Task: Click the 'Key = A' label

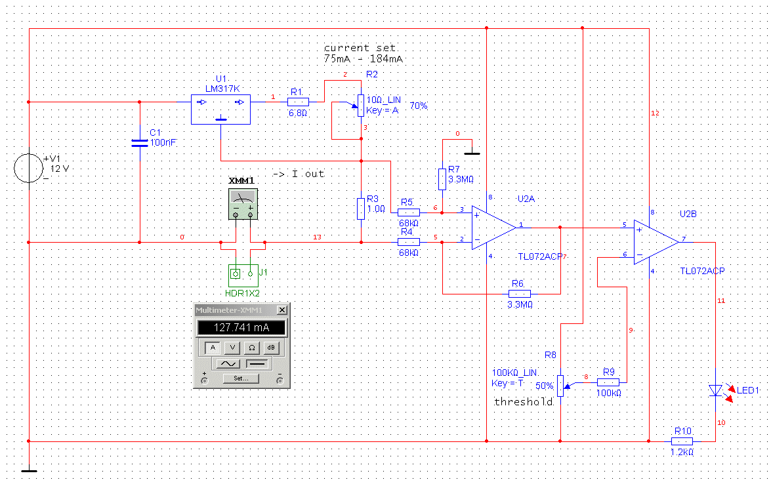Action: coord(382,111)
